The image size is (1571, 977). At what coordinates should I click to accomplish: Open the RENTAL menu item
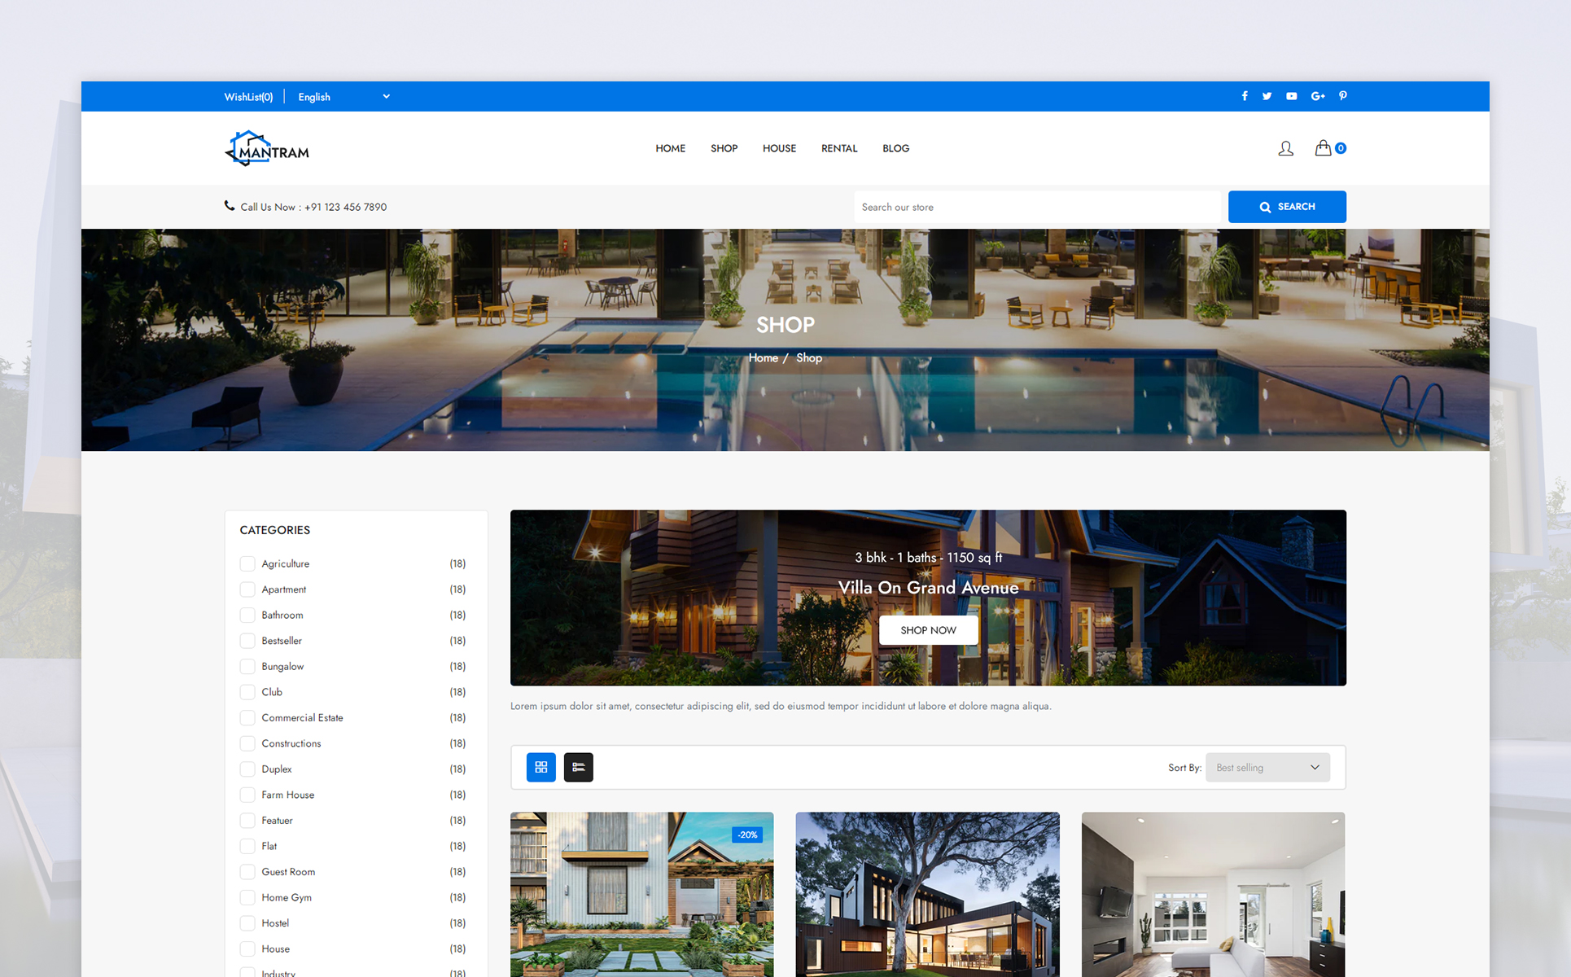839,148
